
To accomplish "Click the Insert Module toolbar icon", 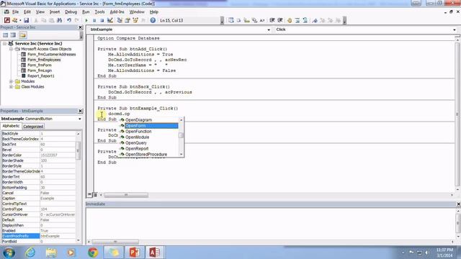I will [14, 20].
